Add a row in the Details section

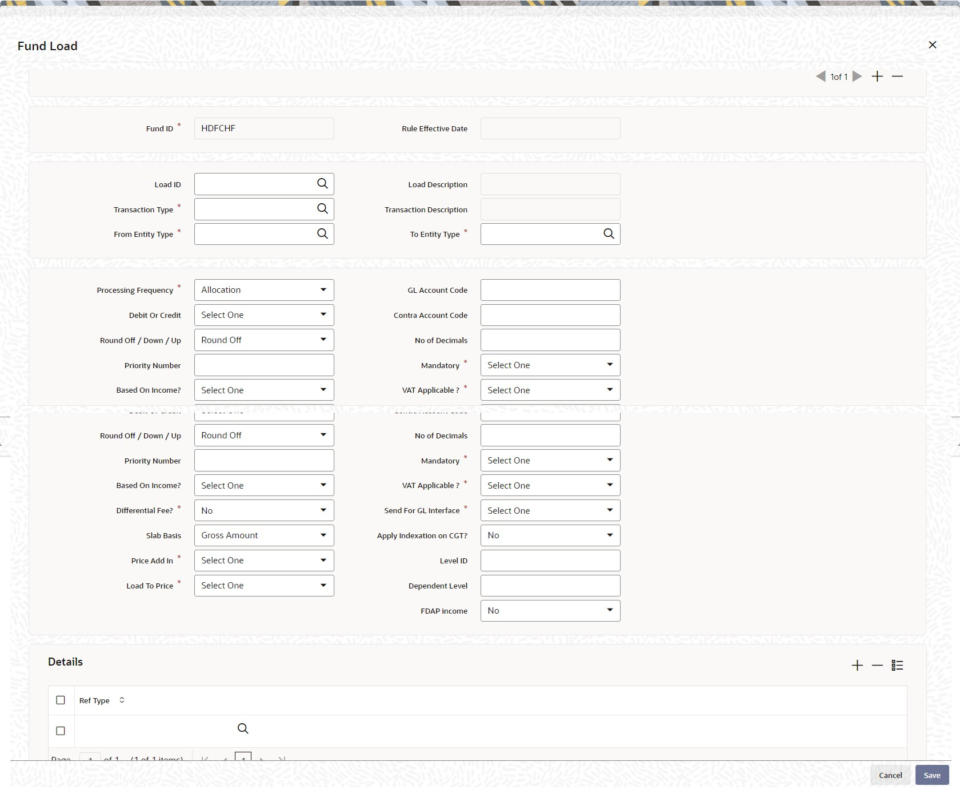coord(857,666)
